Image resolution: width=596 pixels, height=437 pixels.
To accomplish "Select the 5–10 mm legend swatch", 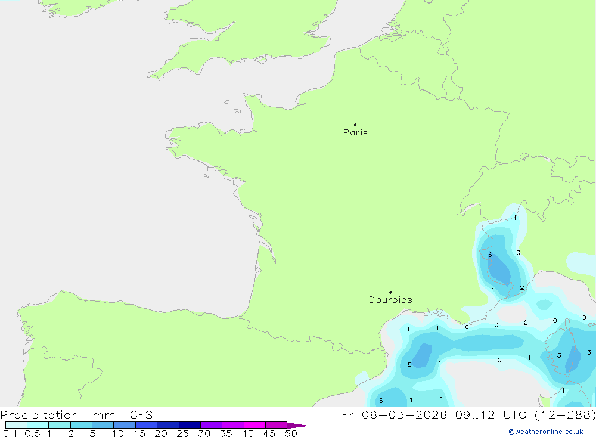I will (x=103, y=425).
